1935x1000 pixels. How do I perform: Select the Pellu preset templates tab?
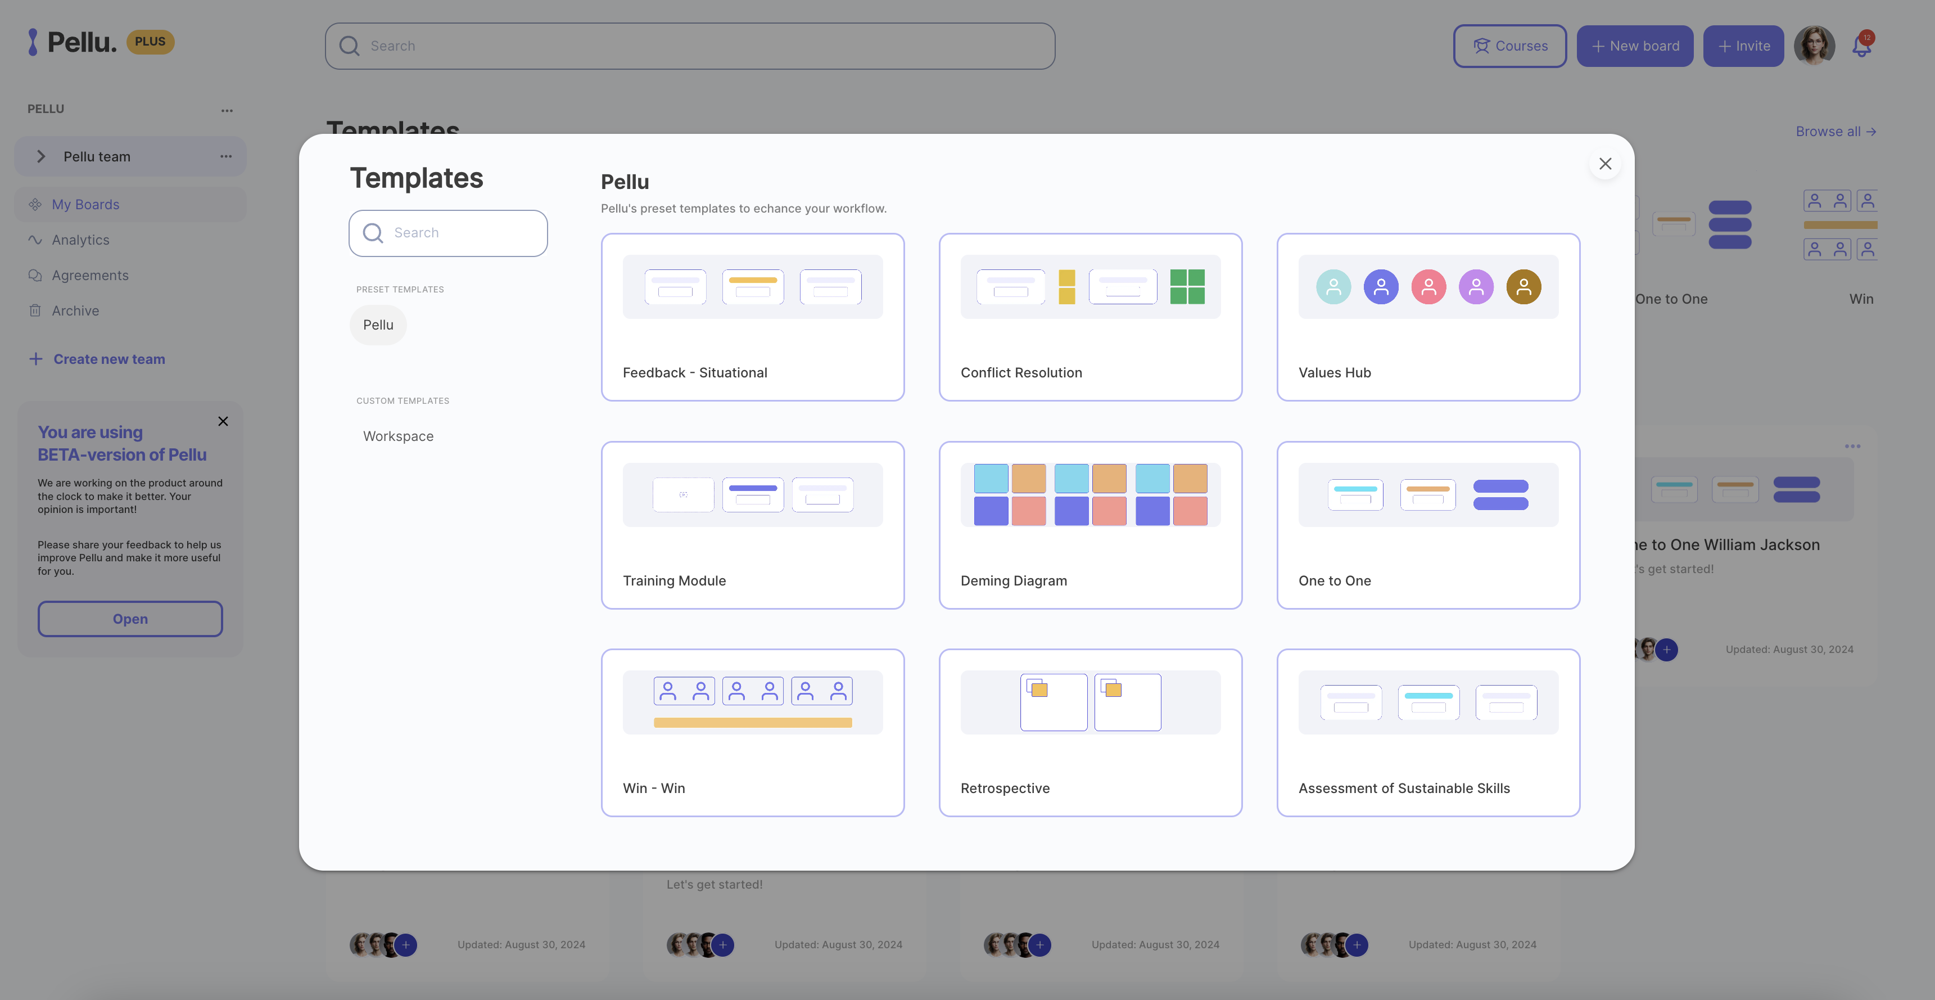tap(378, 325)
